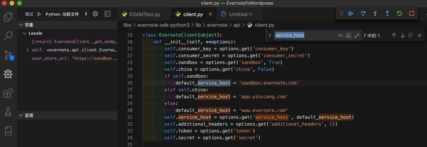Screen dimensions: 427x147
Task: Step into in debug toolbar
Action: coord(375,13)
